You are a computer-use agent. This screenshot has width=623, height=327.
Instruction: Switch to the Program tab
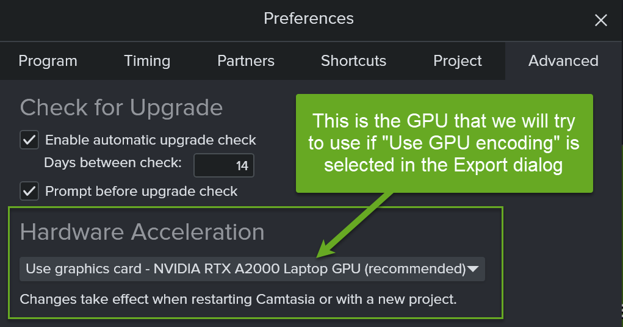(x=48, y=61)
